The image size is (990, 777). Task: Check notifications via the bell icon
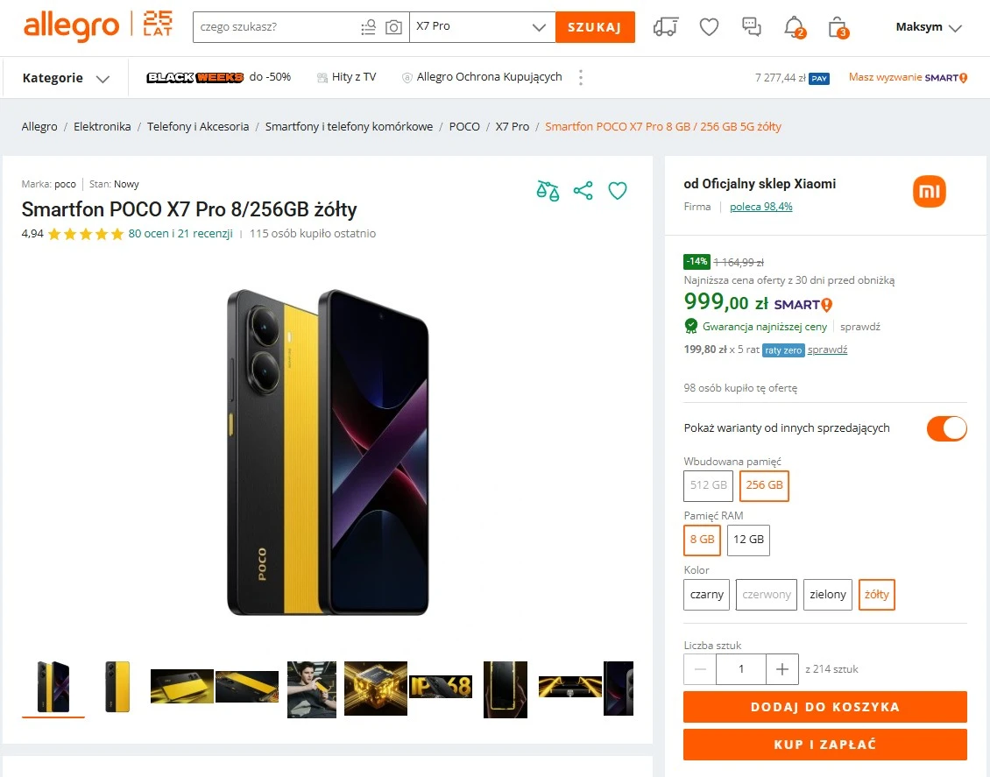coord(793,27)
